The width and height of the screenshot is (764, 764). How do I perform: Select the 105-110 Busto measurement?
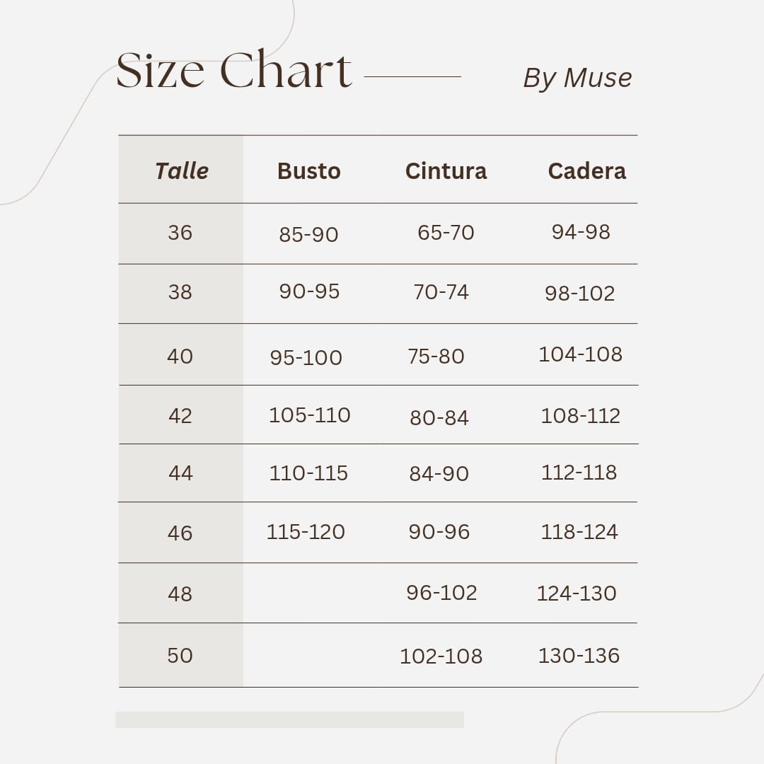pyautogui.click(x=309, y=415)
